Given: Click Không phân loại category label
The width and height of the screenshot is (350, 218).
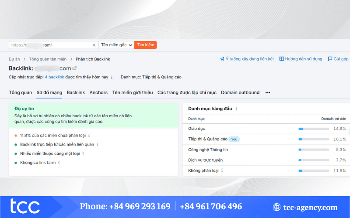Looking at the screenshot, I should 203,170.
